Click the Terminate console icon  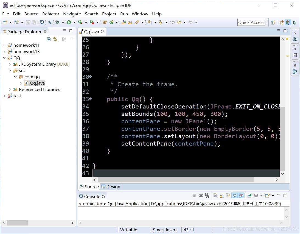(194, 196)
